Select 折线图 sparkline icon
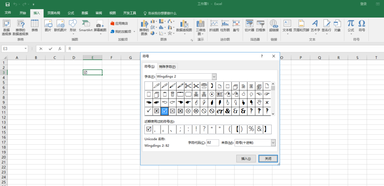The width and height of the screenshot is (384, 186). click(214, 25)
